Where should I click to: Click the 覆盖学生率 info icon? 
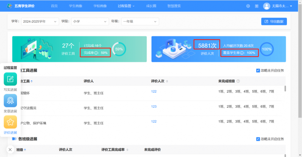coord(242,53)
